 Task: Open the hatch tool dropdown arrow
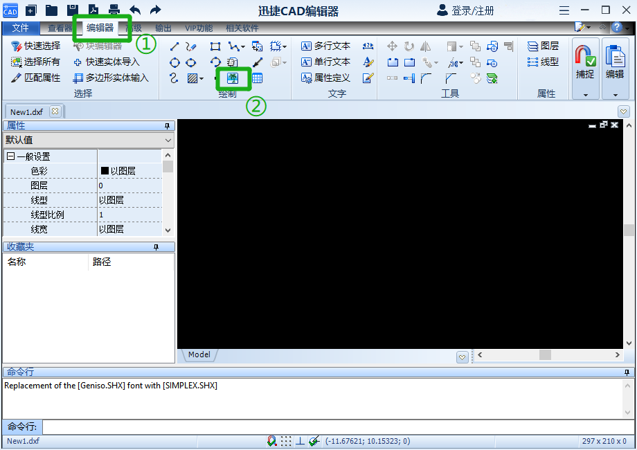tap(201, 78)
